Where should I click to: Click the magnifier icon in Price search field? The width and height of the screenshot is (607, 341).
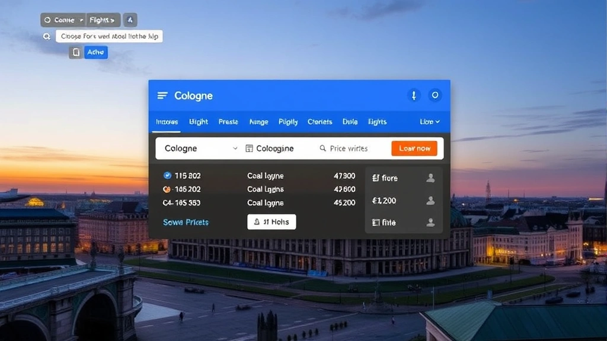point(323,148)
